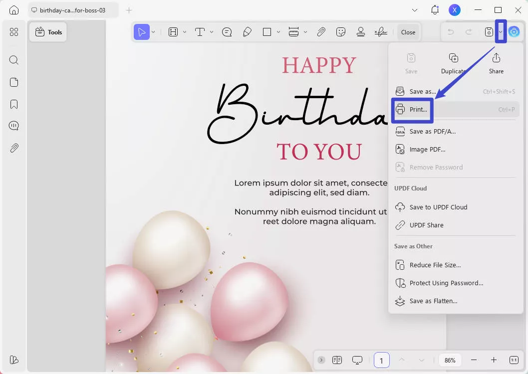Choose Reduce File Size... option

455,265
